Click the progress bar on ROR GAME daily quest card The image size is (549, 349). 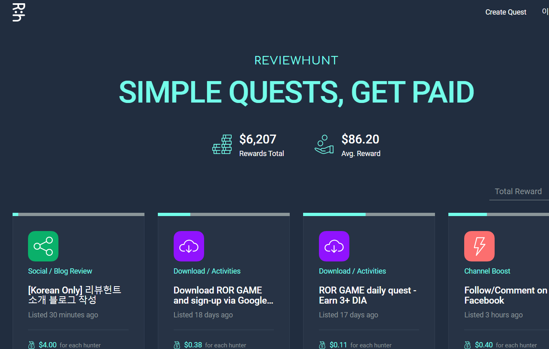369,214
